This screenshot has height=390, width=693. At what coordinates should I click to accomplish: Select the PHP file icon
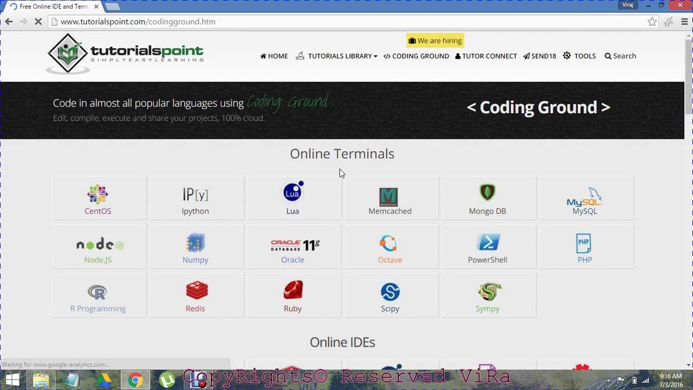tap(584, 244)
